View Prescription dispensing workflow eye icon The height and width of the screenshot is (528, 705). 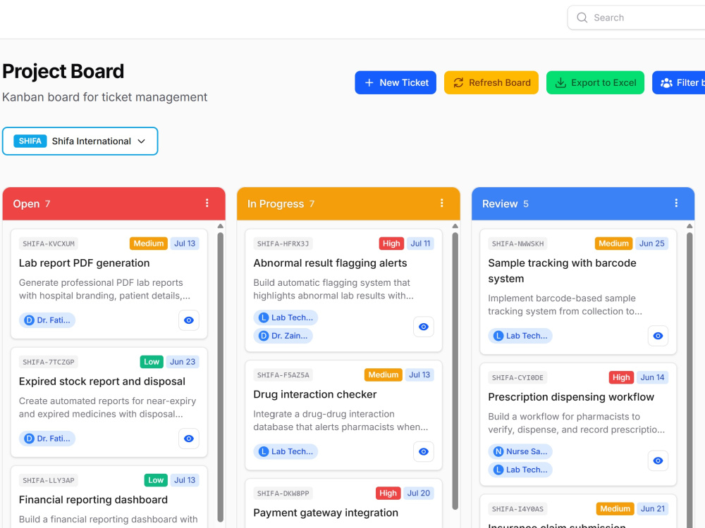pos(658,460)
